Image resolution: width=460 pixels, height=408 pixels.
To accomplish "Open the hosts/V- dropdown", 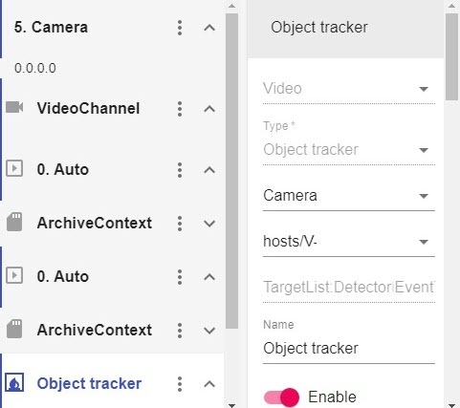I will [x=349, y=242].
